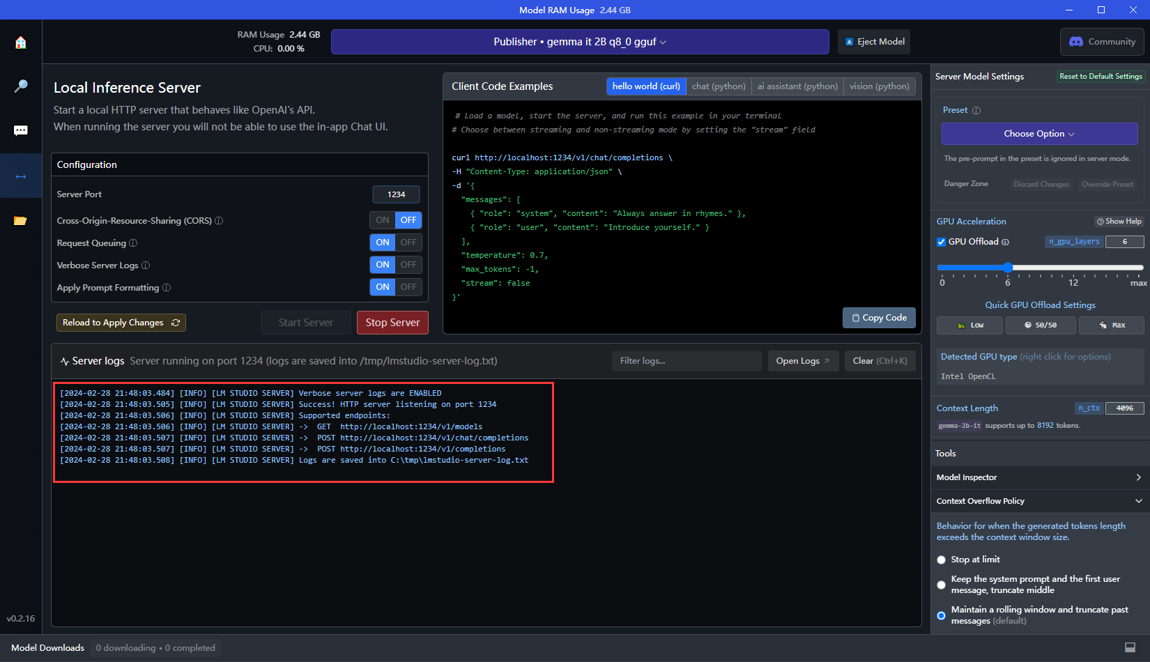Image resolution: width=1150 pixels, height=662 pixels.
Task: Open the AI Chat sidebar icon
Action: coord(21,131)
